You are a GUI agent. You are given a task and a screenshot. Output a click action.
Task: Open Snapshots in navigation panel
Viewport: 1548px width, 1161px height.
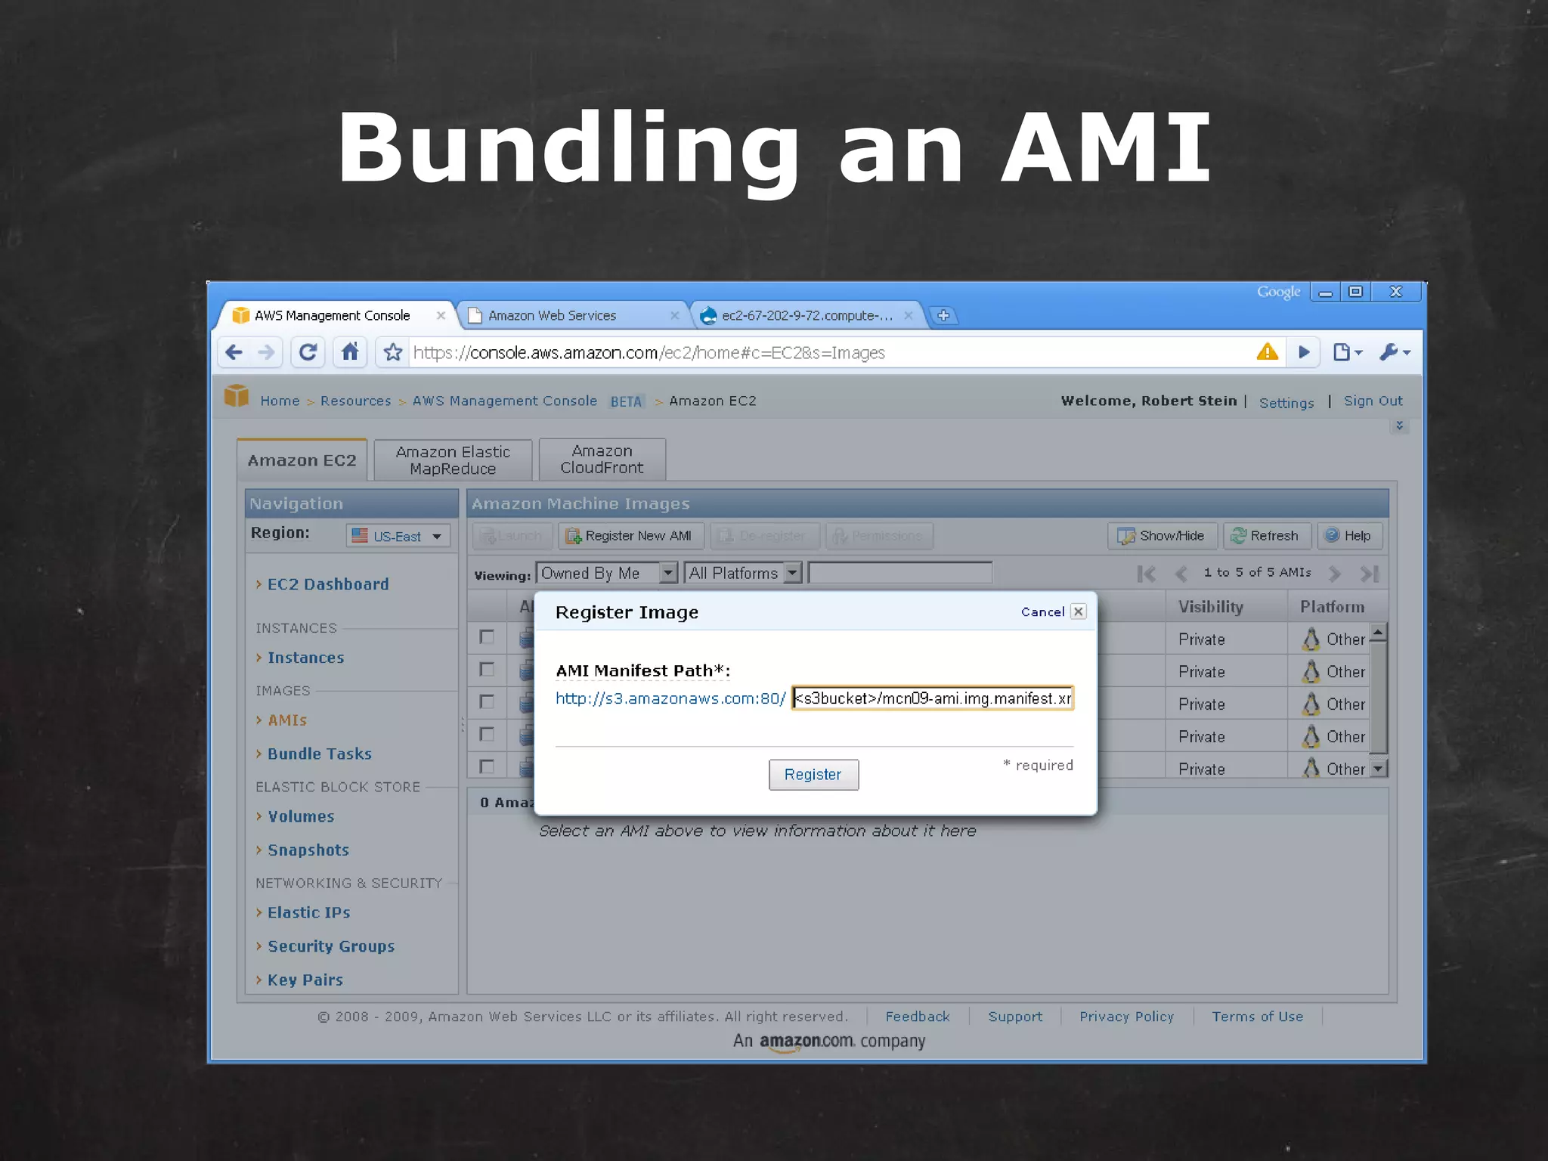(308, 850)
